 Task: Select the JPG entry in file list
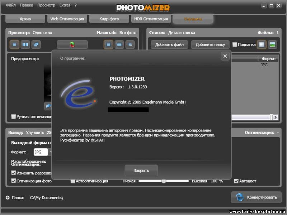264,65
